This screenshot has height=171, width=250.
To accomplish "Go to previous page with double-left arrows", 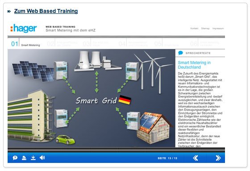I will (196, 158).
